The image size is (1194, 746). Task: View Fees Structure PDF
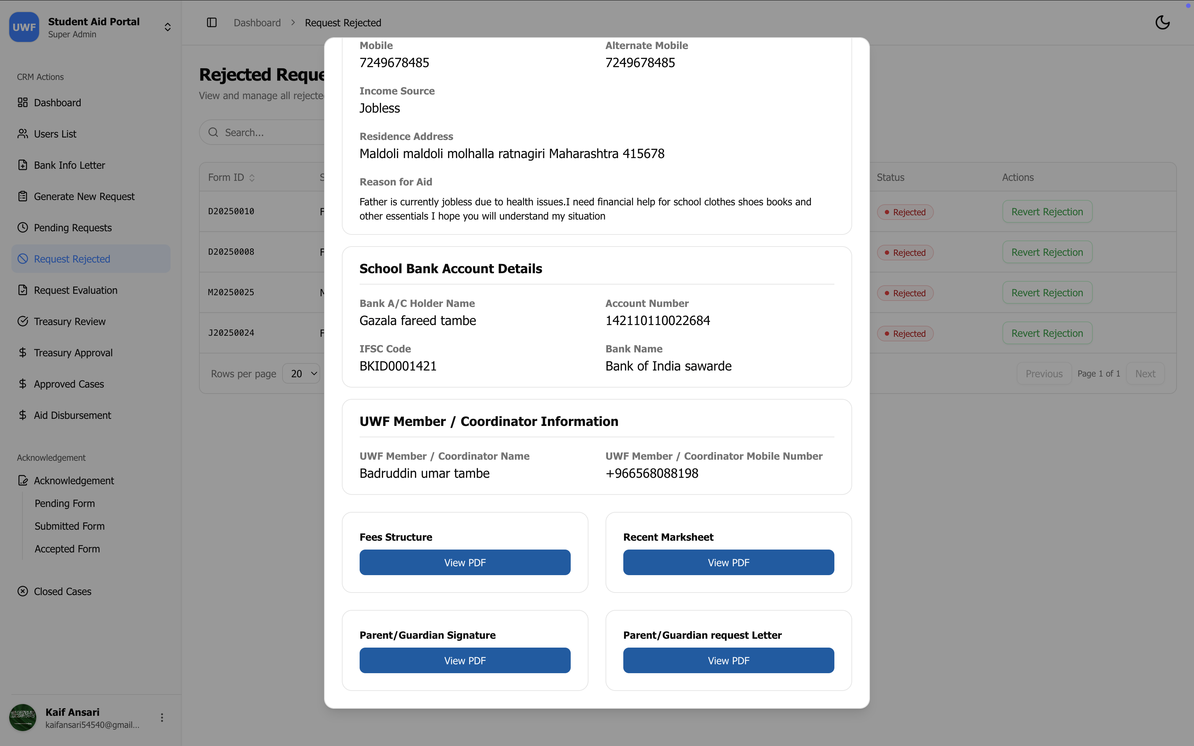pos(465,562)
